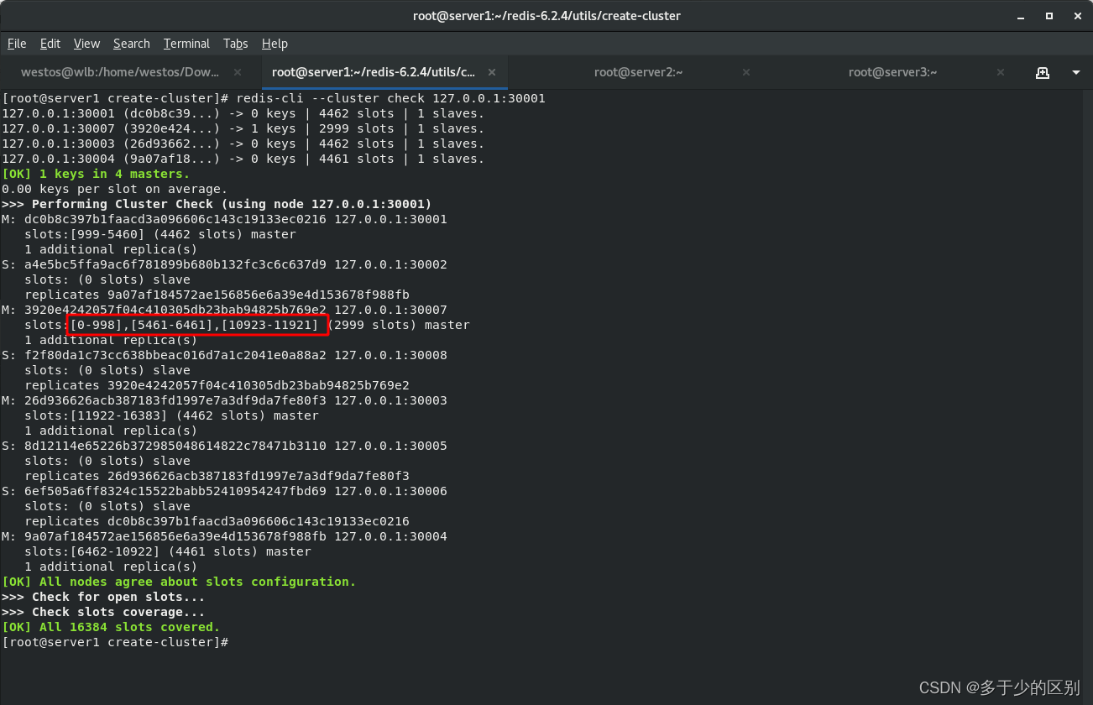Viewport: 1093px width, 705px height.
Task: Click the redis-cli --cluster check command line
Action: (x=274, y=98)
